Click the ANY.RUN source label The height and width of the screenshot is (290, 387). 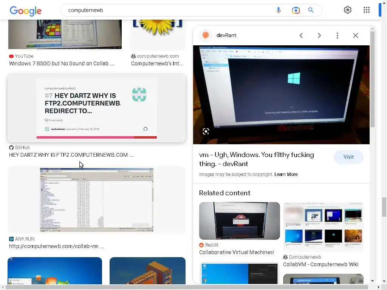(x=25, y=239)
